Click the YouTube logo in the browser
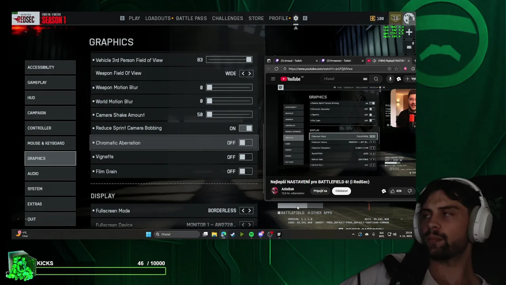This screenshot has height=285, width=506. pos(291,79)
